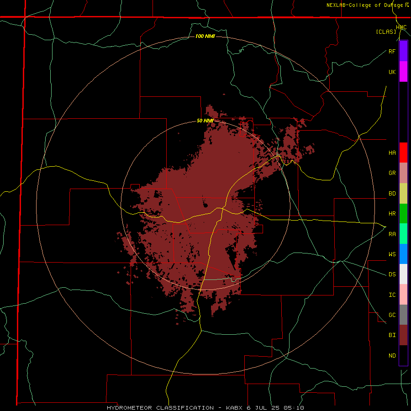Click the DS white legend swatch

coord(403,274)
